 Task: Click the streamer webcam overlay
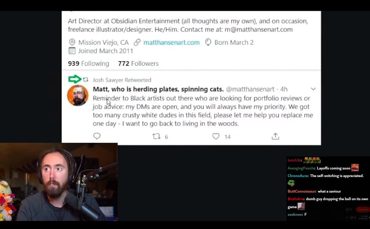(59, 182)
